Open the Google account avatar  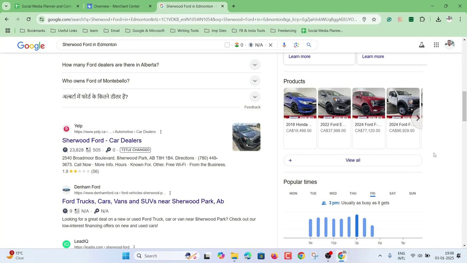pyautogui.click(x=450, y=45)
